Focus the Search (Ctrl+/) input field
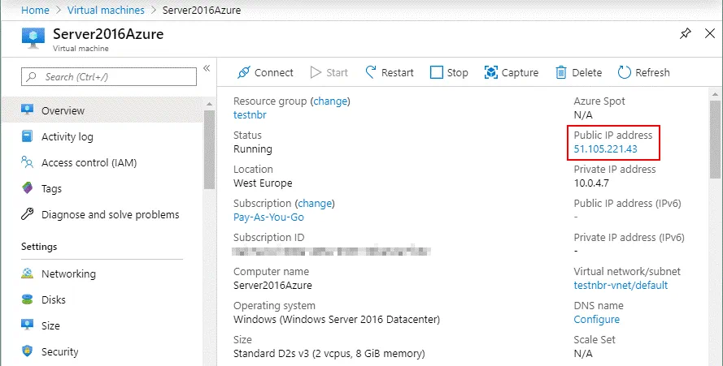 (x=109, y=77)
